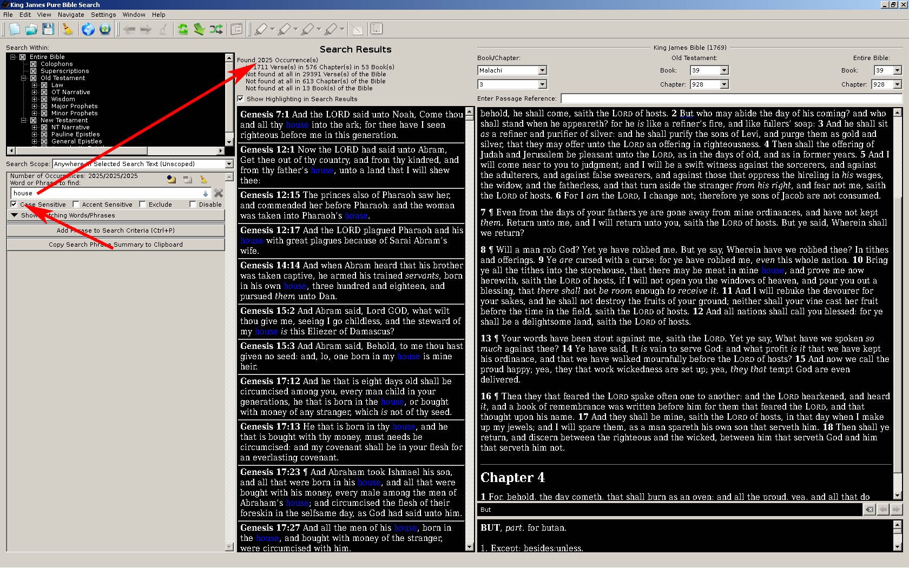Remove the search phrase with the X icon
This screenshot has height=568, width=909.
tap(219, 193)
